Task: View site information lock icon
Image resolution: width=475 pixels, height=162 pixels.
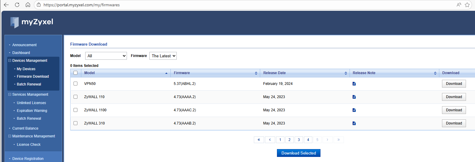Action: coord(39,5)
